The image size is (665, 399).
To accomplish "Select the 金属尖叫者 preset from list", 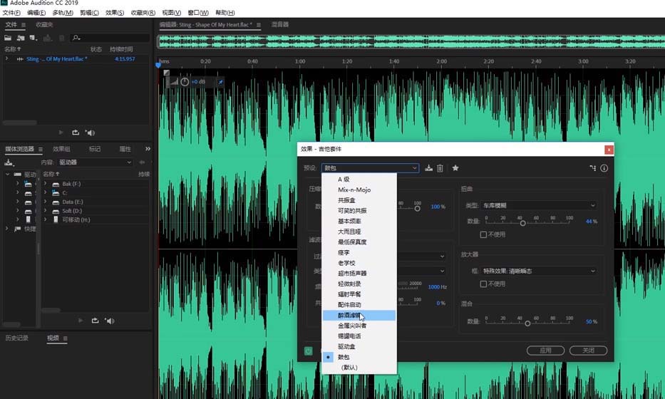I will tap(352, 326).
